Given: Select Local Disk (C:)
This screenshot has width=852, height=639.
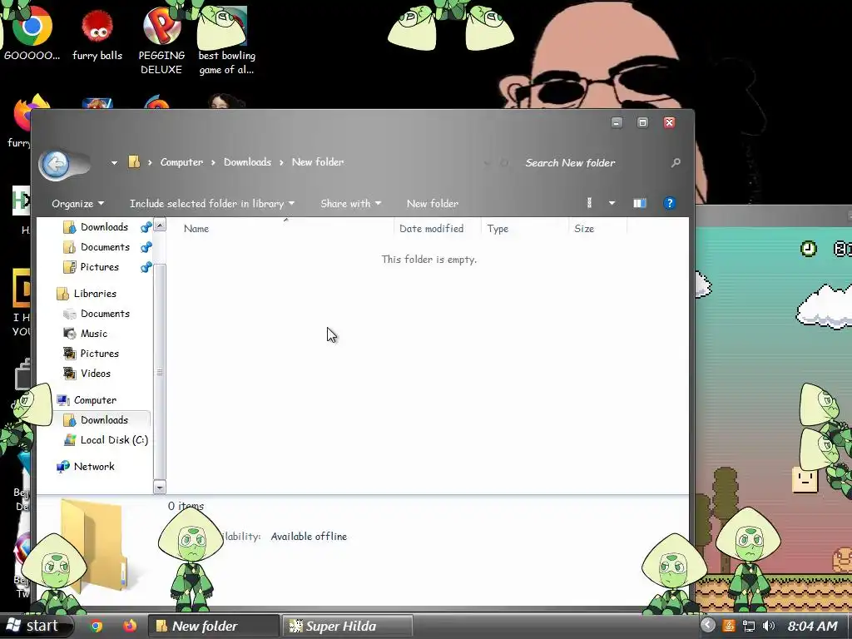Looking at the screenshot, I should (113, 440).
